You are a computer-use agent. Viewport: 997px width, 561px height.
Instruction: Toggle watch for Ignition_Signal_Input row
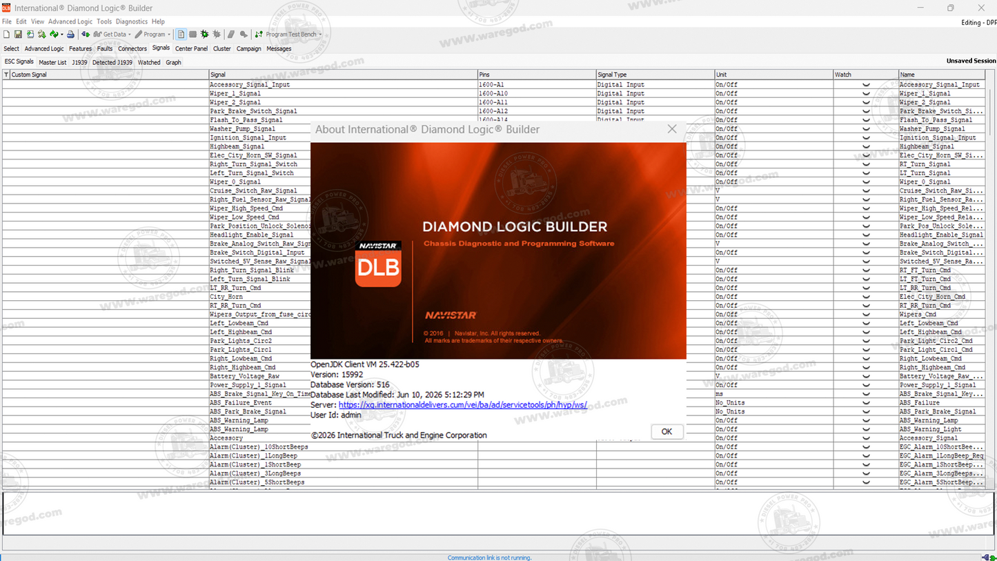coord(866,138)
